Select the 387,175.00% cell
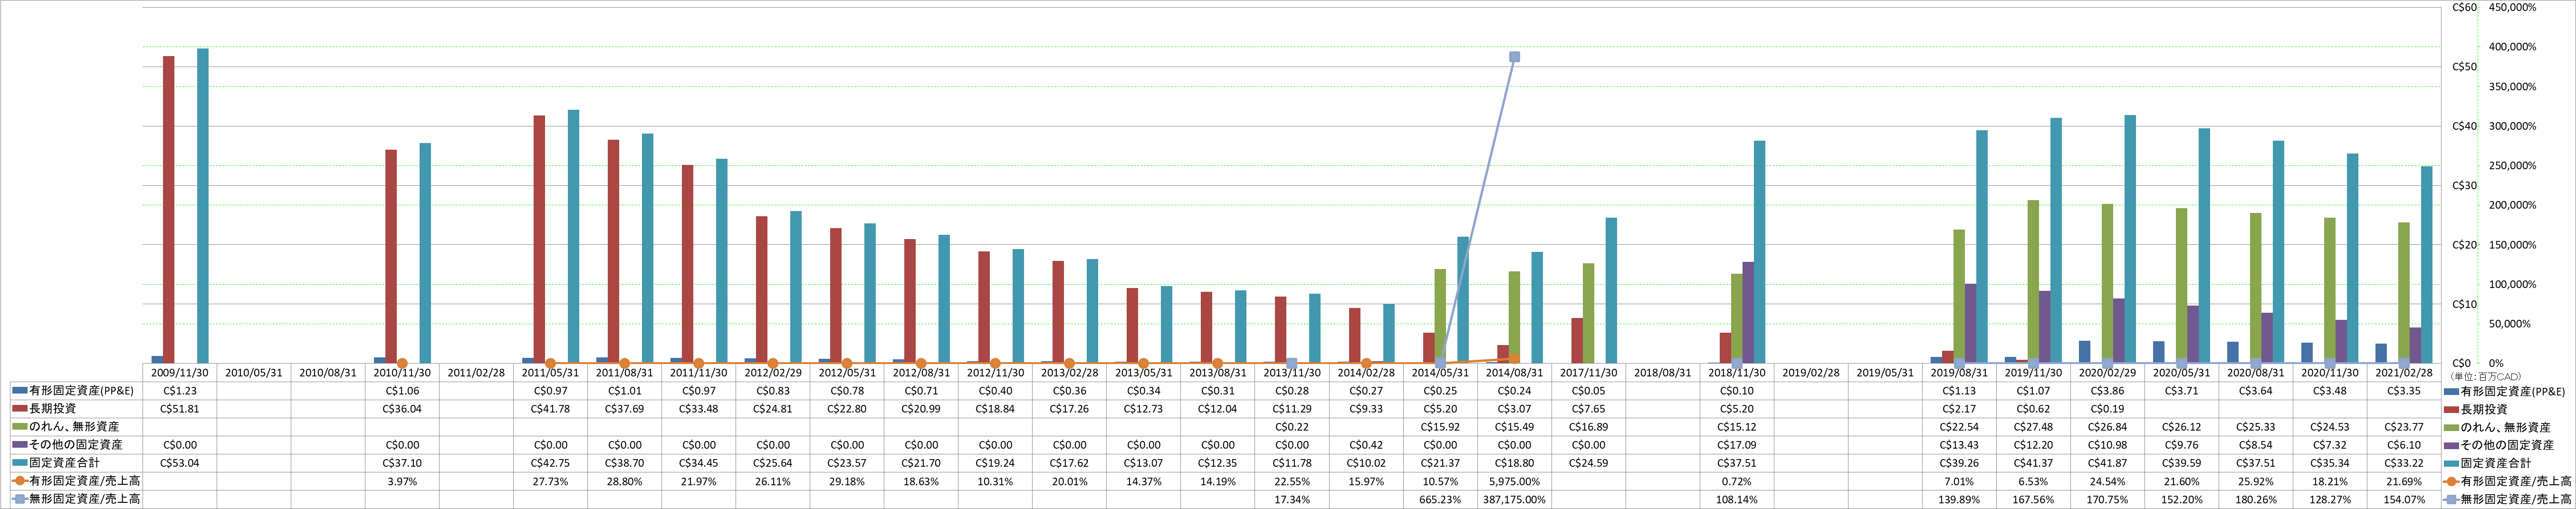The height and width of the screenshot is (509, 2576). pyautogui.click(x=1514, y=499)
